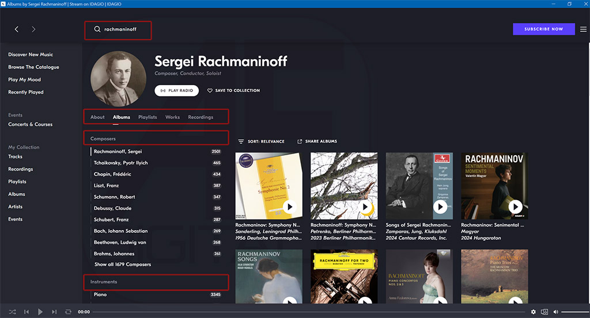Expand Show all 1679 Composers

123,265
